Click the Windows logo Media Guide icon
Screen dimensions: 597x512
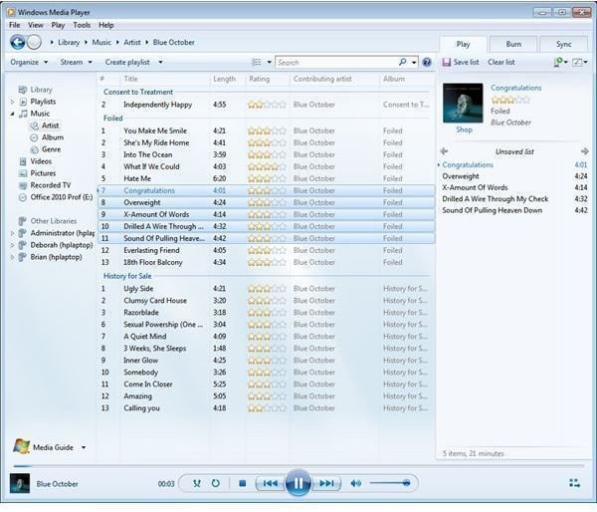click(21, 446)
